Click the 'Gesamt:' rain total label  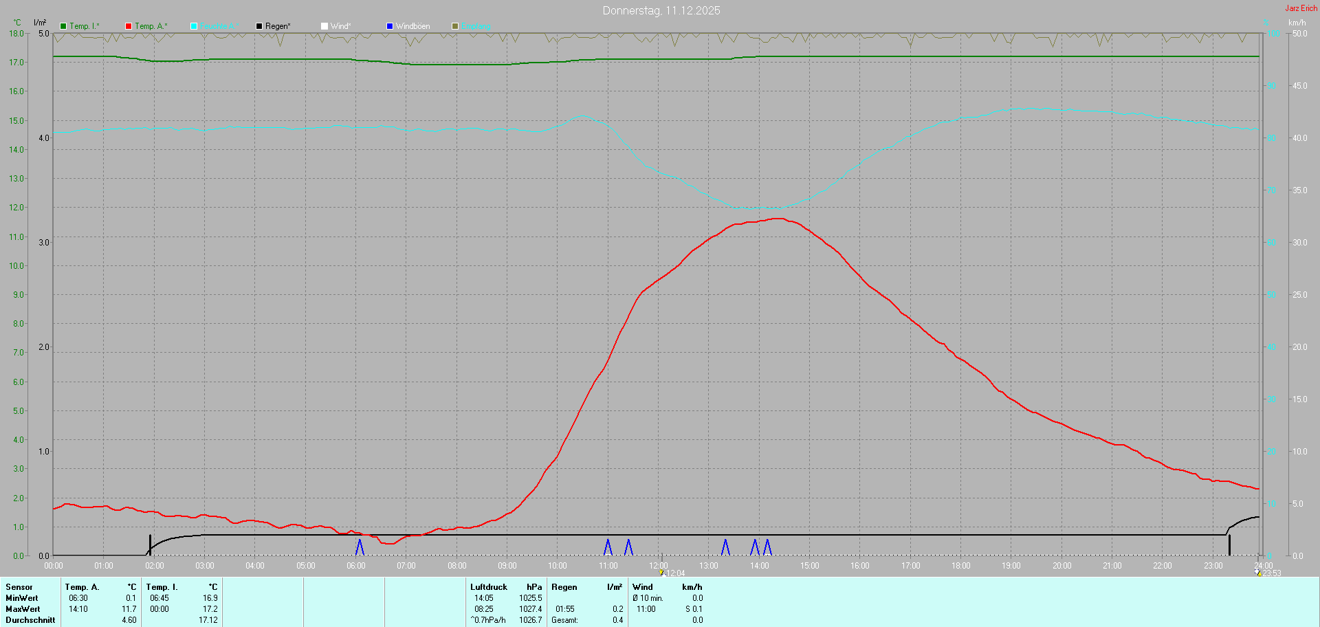564,620
